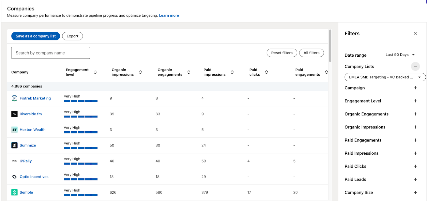Select the 4,886 companies count text
The width and height of the screenshot is (427, 201).
[x=27, y=86]
